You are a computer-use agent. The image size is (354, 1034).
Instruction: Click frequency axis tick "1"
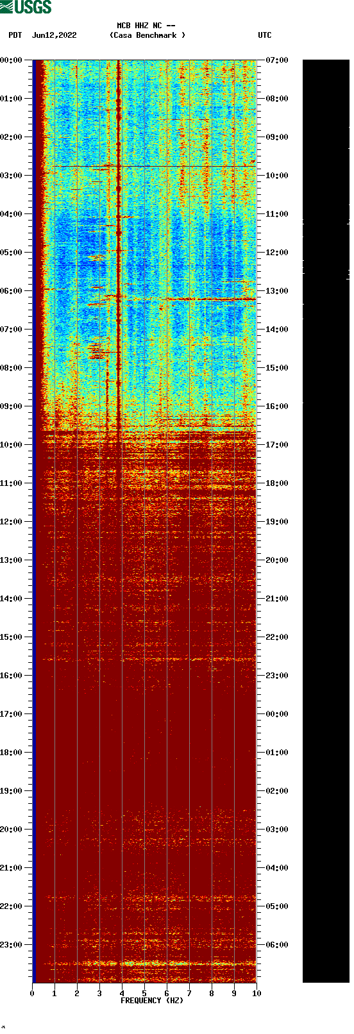pos(55,994)
